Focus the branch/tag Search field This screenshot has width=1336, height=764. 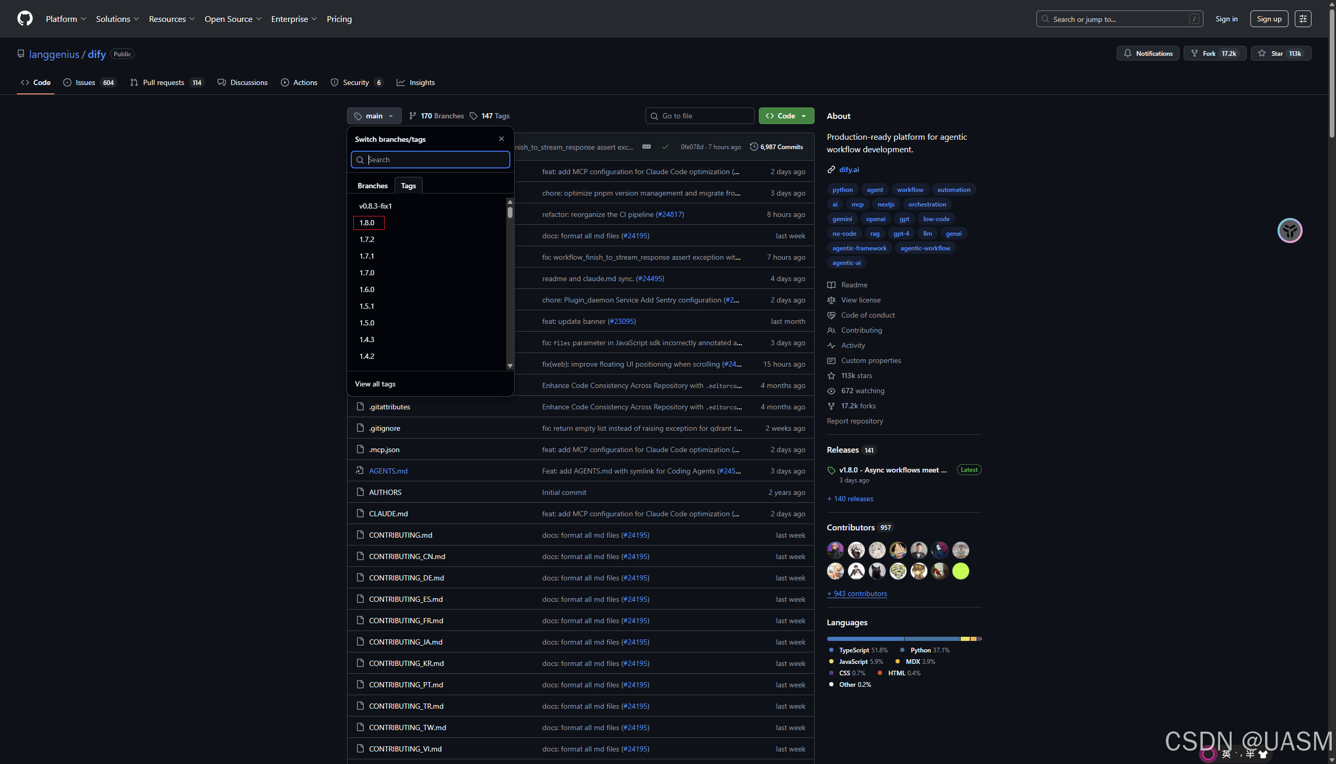pos(430,160)
